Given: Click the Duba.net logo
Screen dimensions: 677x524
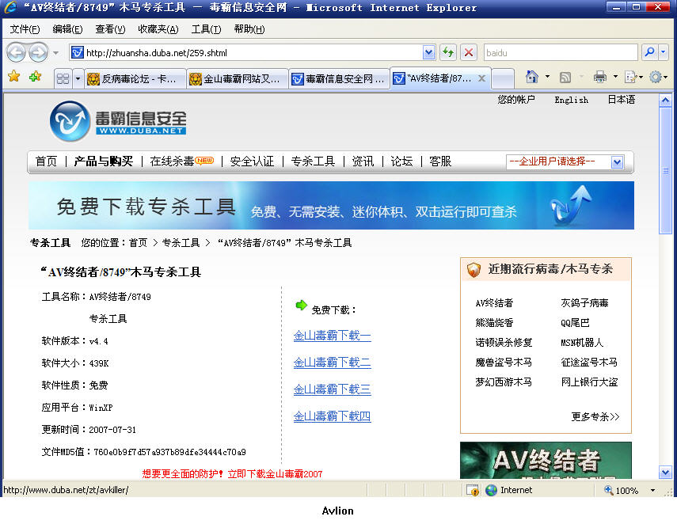Looking at the screenshot, I should [119, 122].
